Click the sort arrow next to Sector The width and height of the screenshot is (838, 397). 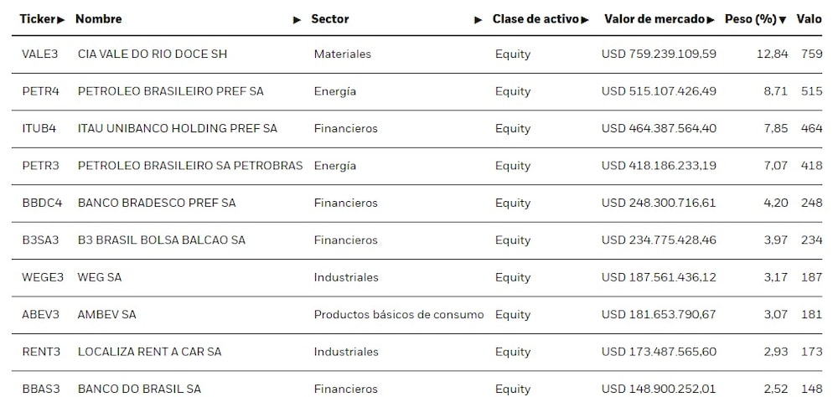pyautogui.click(x=478, y=19)
